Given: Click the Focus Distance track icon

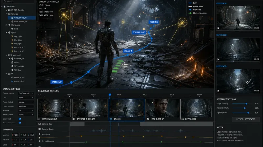Looking at the screenshot, I should (40, 141).
